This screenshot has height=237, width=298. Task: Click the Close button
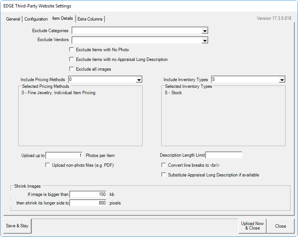pos(280,226)
